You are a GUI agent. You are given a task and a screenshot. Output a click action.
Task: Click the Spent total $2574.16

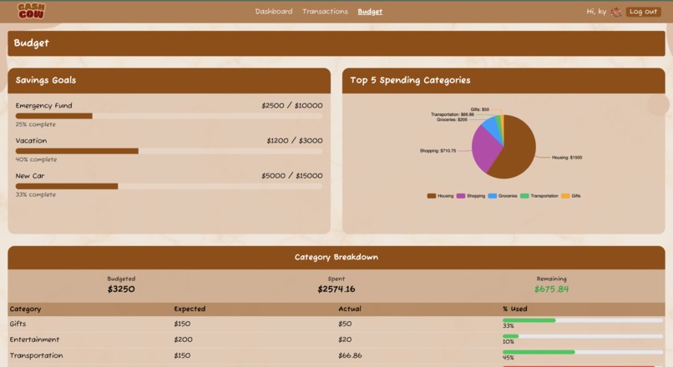coord(336,289)
